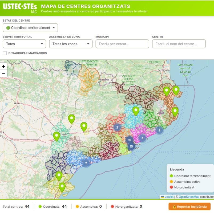This screenshot has height=213, width=214.
Task: Click the cluster showing 2 on the Costa Brava
Action: [159, 130]
